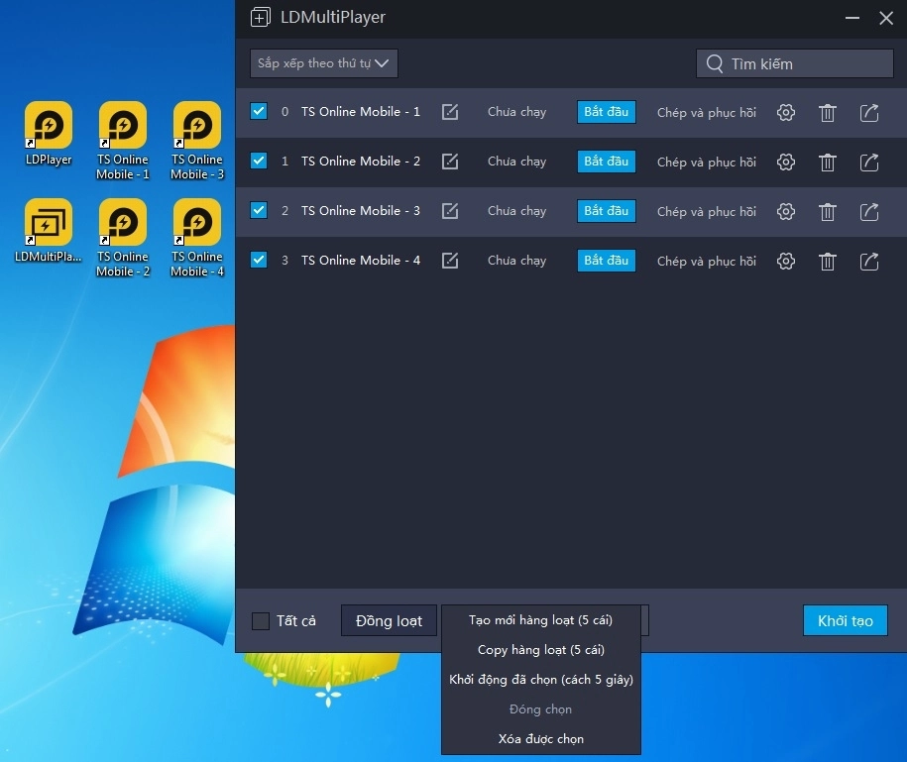Open TS Online Mobile - 4 desktop shortcut
907x762 pixels.
coord(197,238)
